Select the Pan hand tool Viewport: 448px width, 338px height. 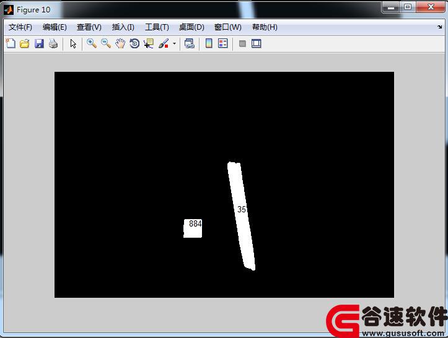pos(120,43)
